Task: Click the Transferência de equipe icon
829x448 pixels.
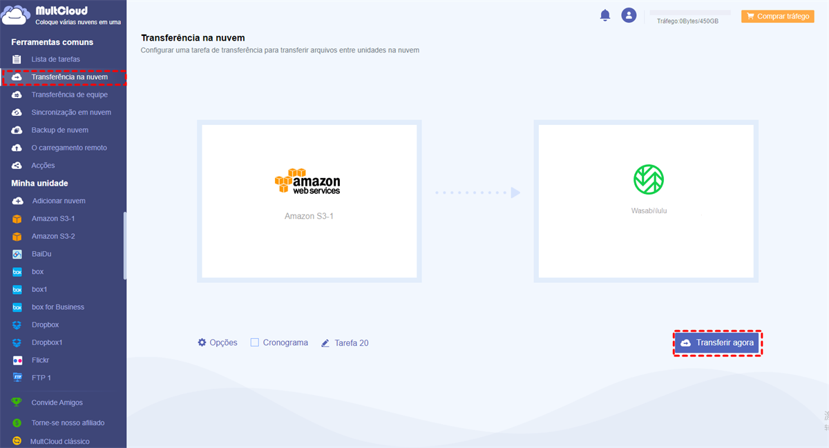Action: 17,95
